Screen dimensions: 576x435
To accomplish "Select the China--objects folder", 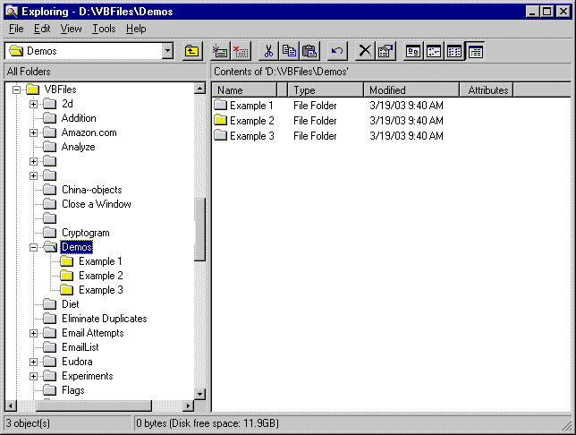I will (92, 190).
